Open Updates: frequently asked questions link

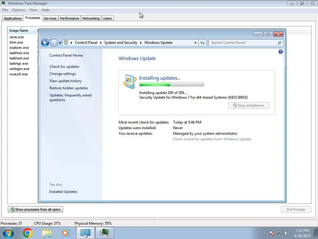(x=70, y=97)
